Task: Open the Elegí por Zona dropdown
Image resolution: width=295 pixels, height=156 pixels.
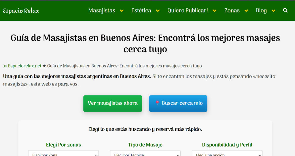Action: click(x=63, y=153)
